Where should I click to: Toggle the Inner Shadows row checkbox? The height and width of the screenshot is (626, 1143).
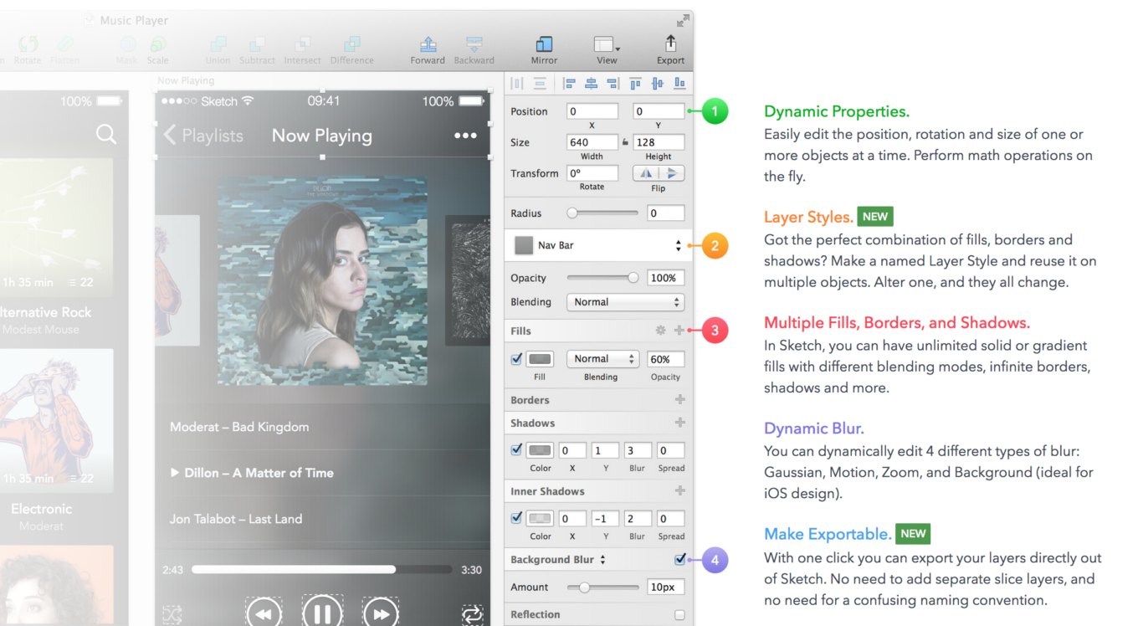(x=516, y=518)
